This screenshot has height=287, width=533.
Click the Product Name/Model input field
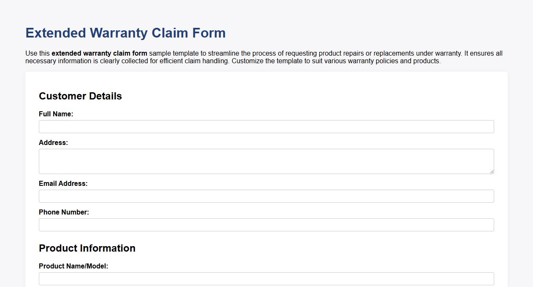[x=266, y=279]
